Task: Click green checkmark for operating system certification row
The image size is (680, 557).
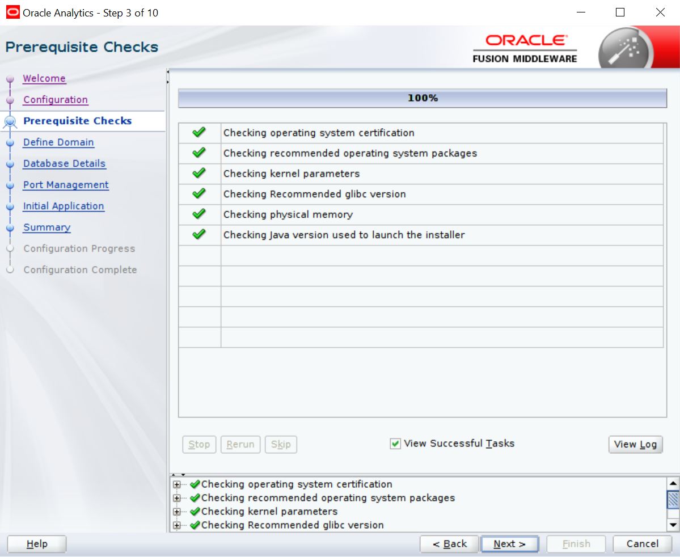Action: [199, 133]
